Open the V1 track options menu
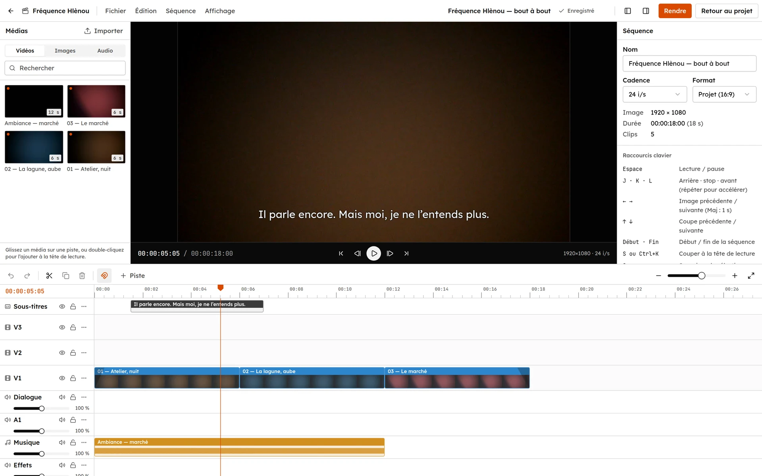 pyautogui.click(x=84, y=378)
